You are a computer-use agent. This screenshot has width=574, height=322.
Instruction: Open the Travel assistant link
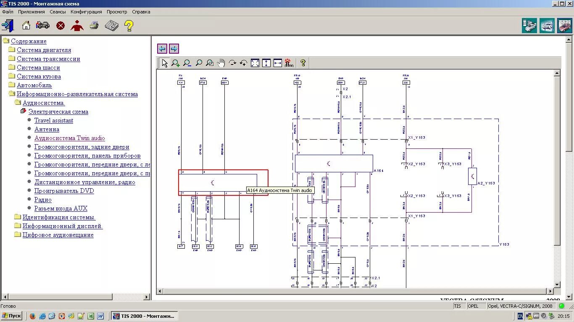click(x=54, y=120)
